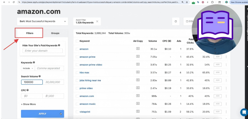Check the box for hbo max
This screenshot has width=248, height=119.
pyautogui.click(x=77, y=73)
